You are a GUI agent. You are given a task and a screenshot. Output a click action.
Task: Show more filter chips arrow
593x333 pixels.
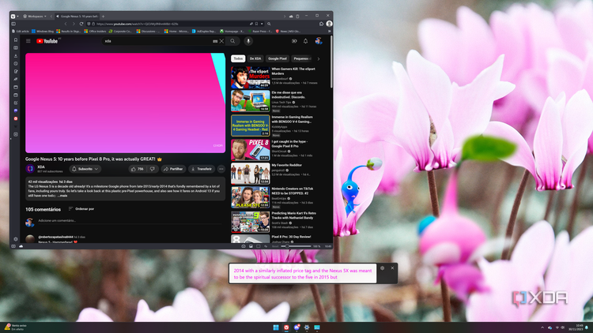point(319,58)
